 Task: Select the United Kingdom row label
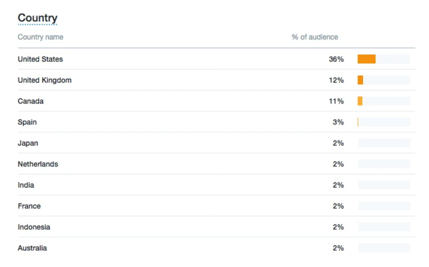(45, 80)
